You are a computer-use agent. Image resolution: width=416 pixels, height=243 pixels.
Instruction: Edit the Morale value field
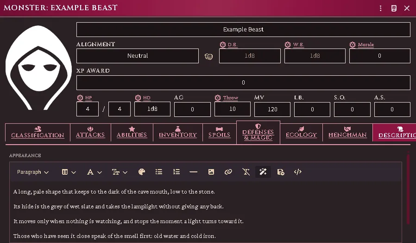point(380,56)
